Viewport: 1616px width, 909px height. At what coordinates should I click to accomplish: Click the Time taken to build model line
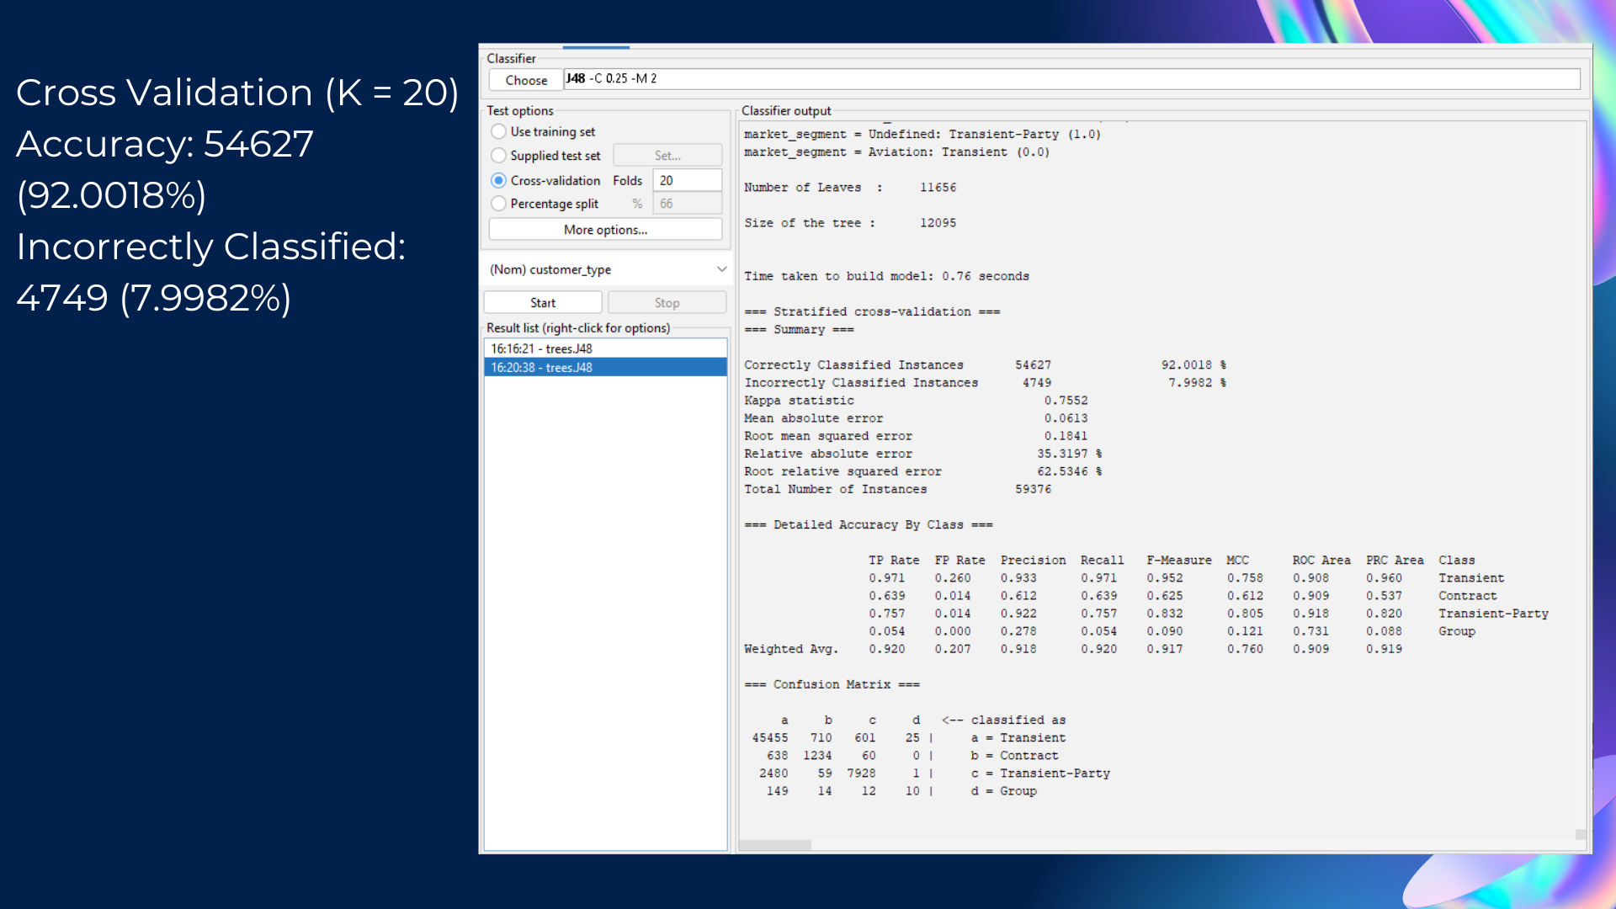pos(886,276)
